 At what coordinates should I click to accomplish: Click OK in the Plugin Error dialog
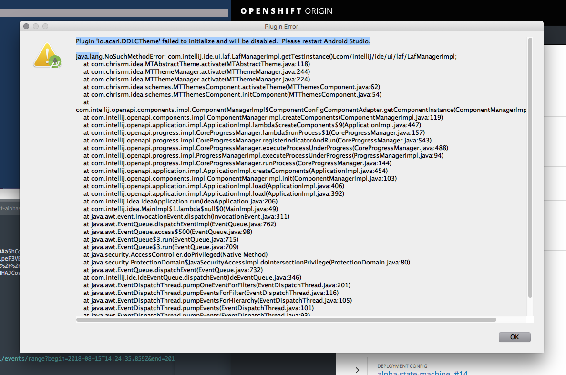coord(515,337)
